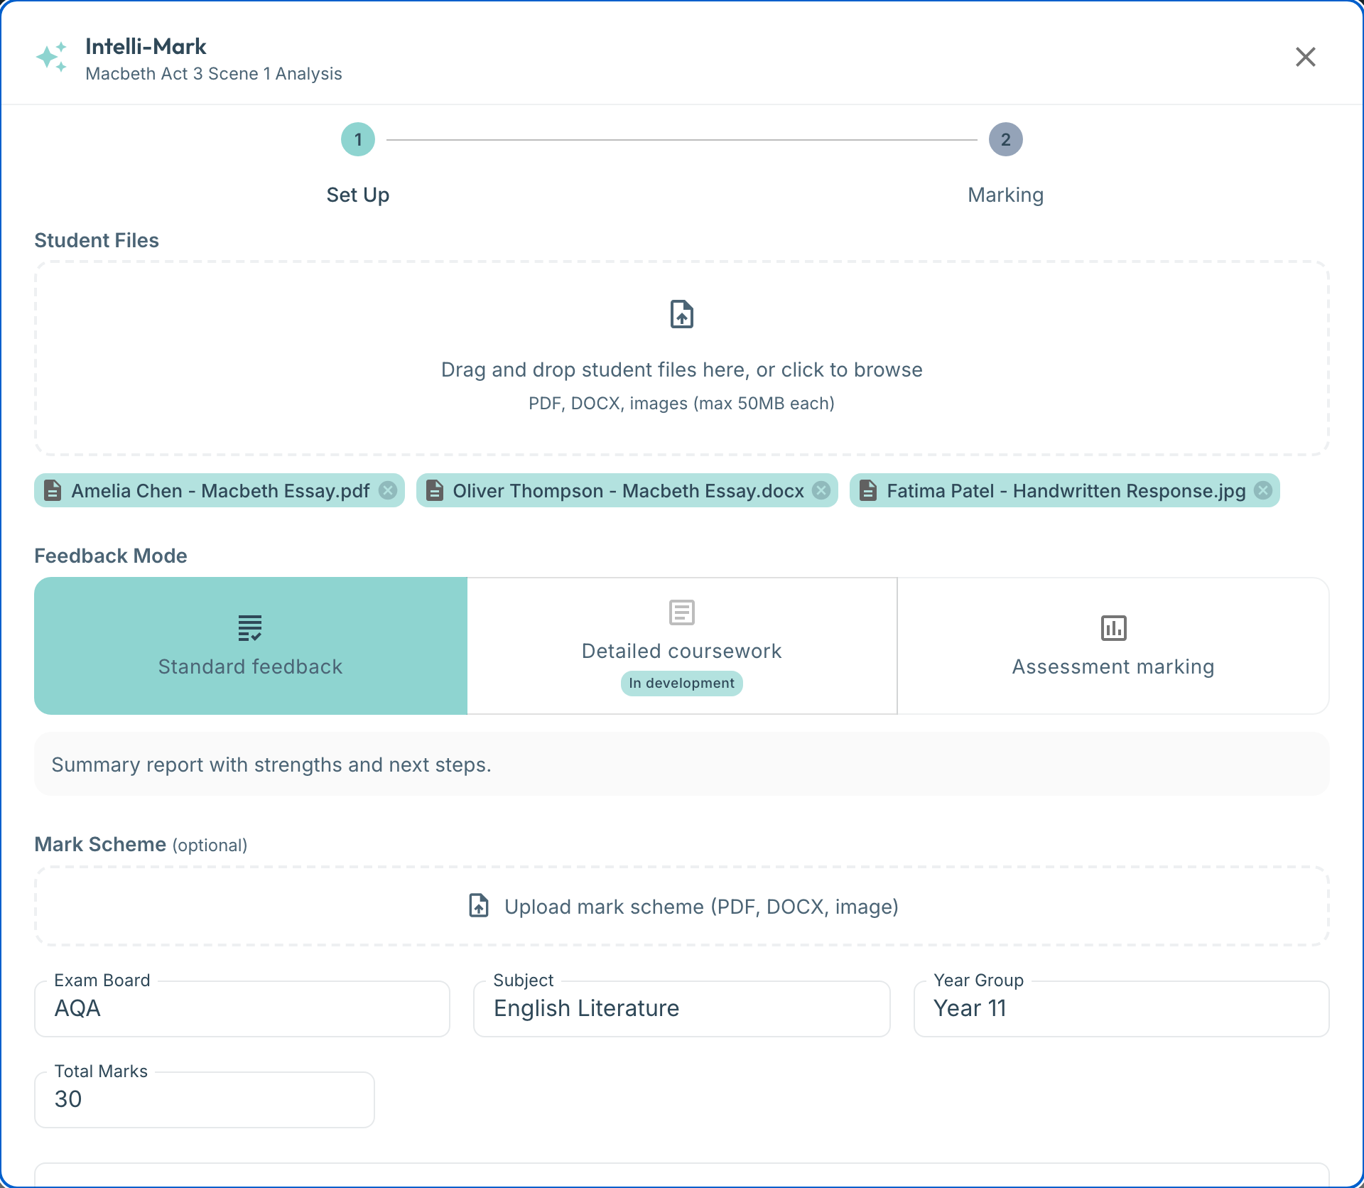Screen dimensions: 1364x1188
Task: Click the Amelia Chen - Macbeth Essay.pdf chip label
Action: 220,491
